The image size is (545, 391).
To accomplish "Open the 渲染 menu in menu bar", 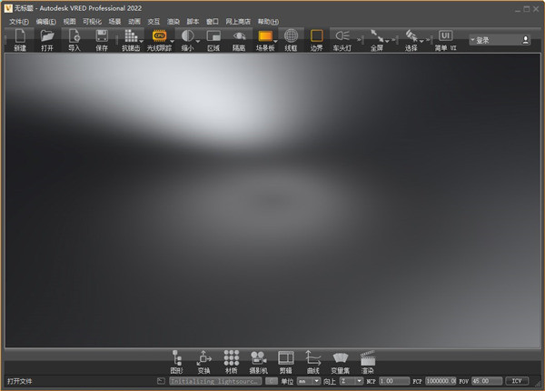I will coord(173,21).
